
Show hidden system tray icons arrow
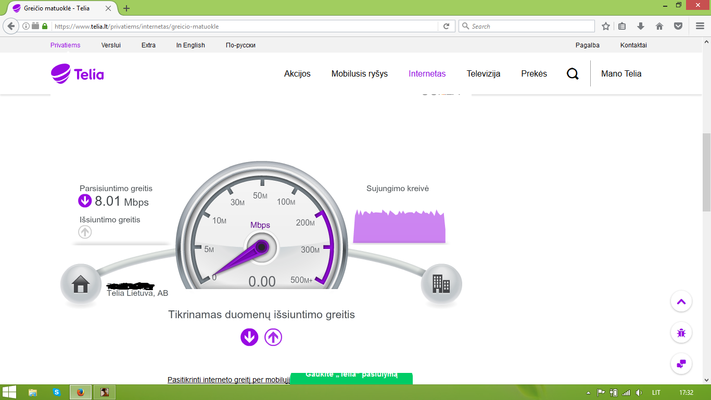(588, 393)
